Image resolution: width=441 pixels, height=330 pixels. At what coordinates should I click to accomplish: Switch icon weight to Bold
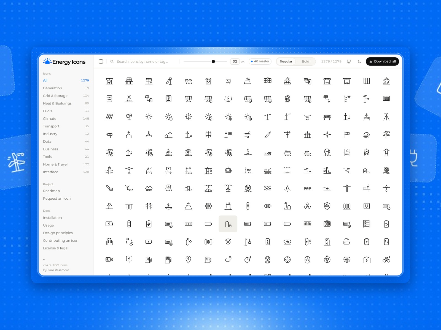[305, 61]
